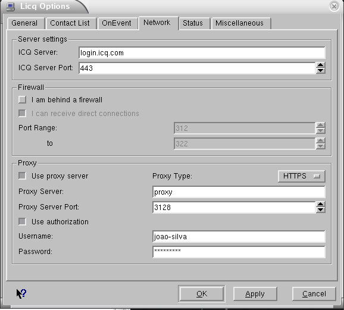The image size is (344, 310).
Task: Switch to the OnEvent tab
Action: [x=118, y=23]
